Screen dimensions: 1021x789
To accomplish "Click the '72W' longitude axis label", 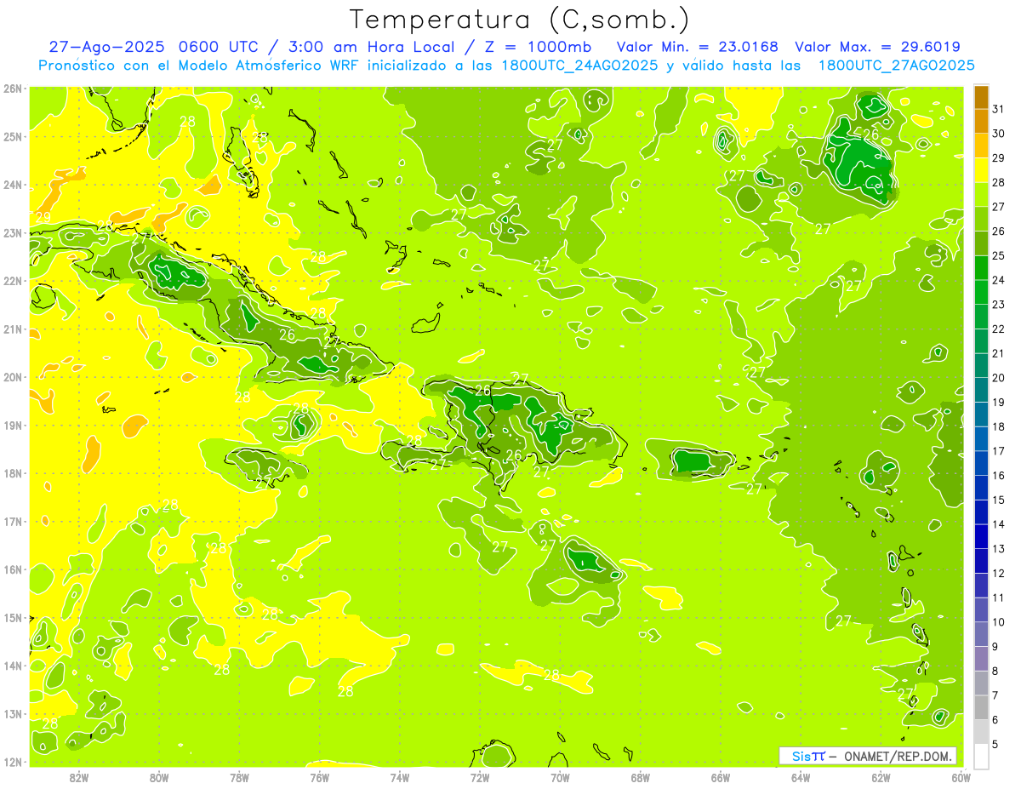I will (x=480, y=778).
